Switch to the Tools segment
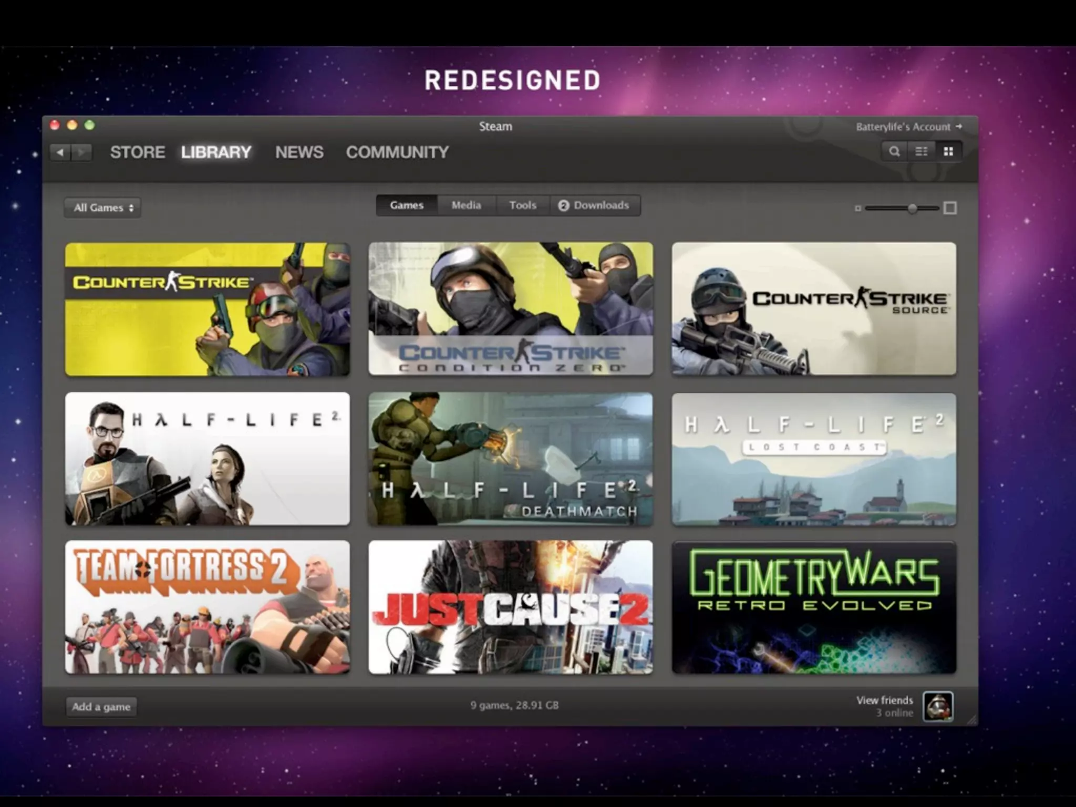Viewport: 1076px width, 807px height. click(522, 205)
